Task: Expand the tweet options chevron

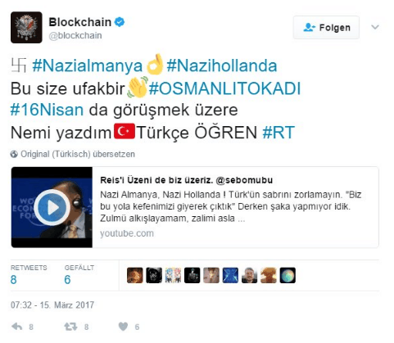Action: [x=375, y=27]
